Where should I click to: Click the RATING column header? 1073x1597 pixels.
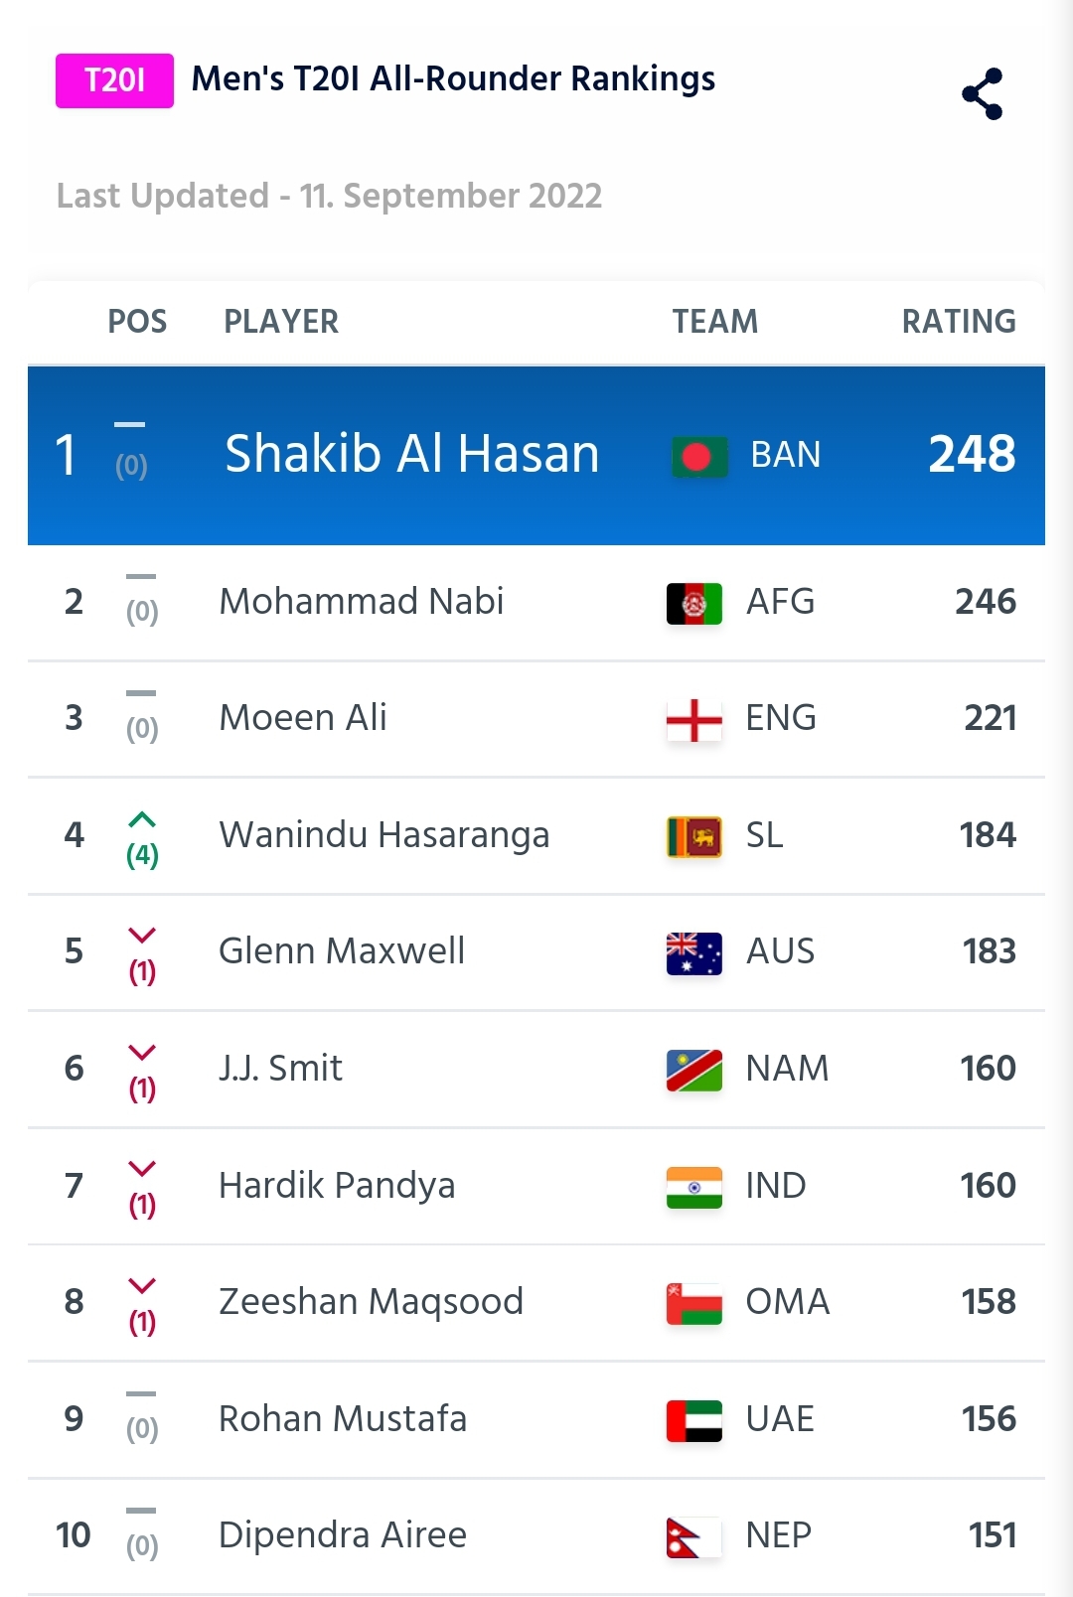click(959, 322)
